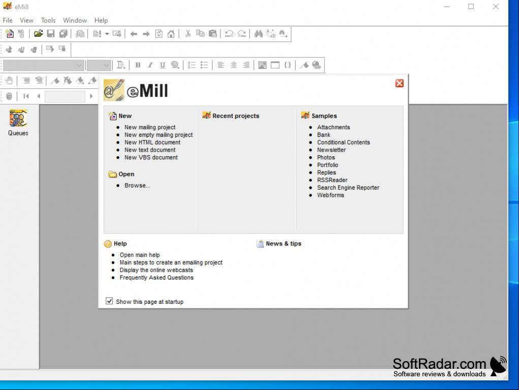The width and height of the screenshot is (519, 390).
Task: Center align text
Action: point(234,65)
